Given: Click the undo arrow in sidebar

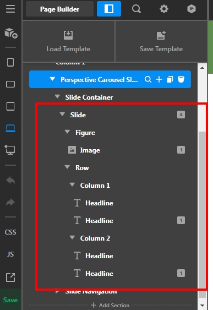Looking at the screenshot, I should tap(10, 180).
